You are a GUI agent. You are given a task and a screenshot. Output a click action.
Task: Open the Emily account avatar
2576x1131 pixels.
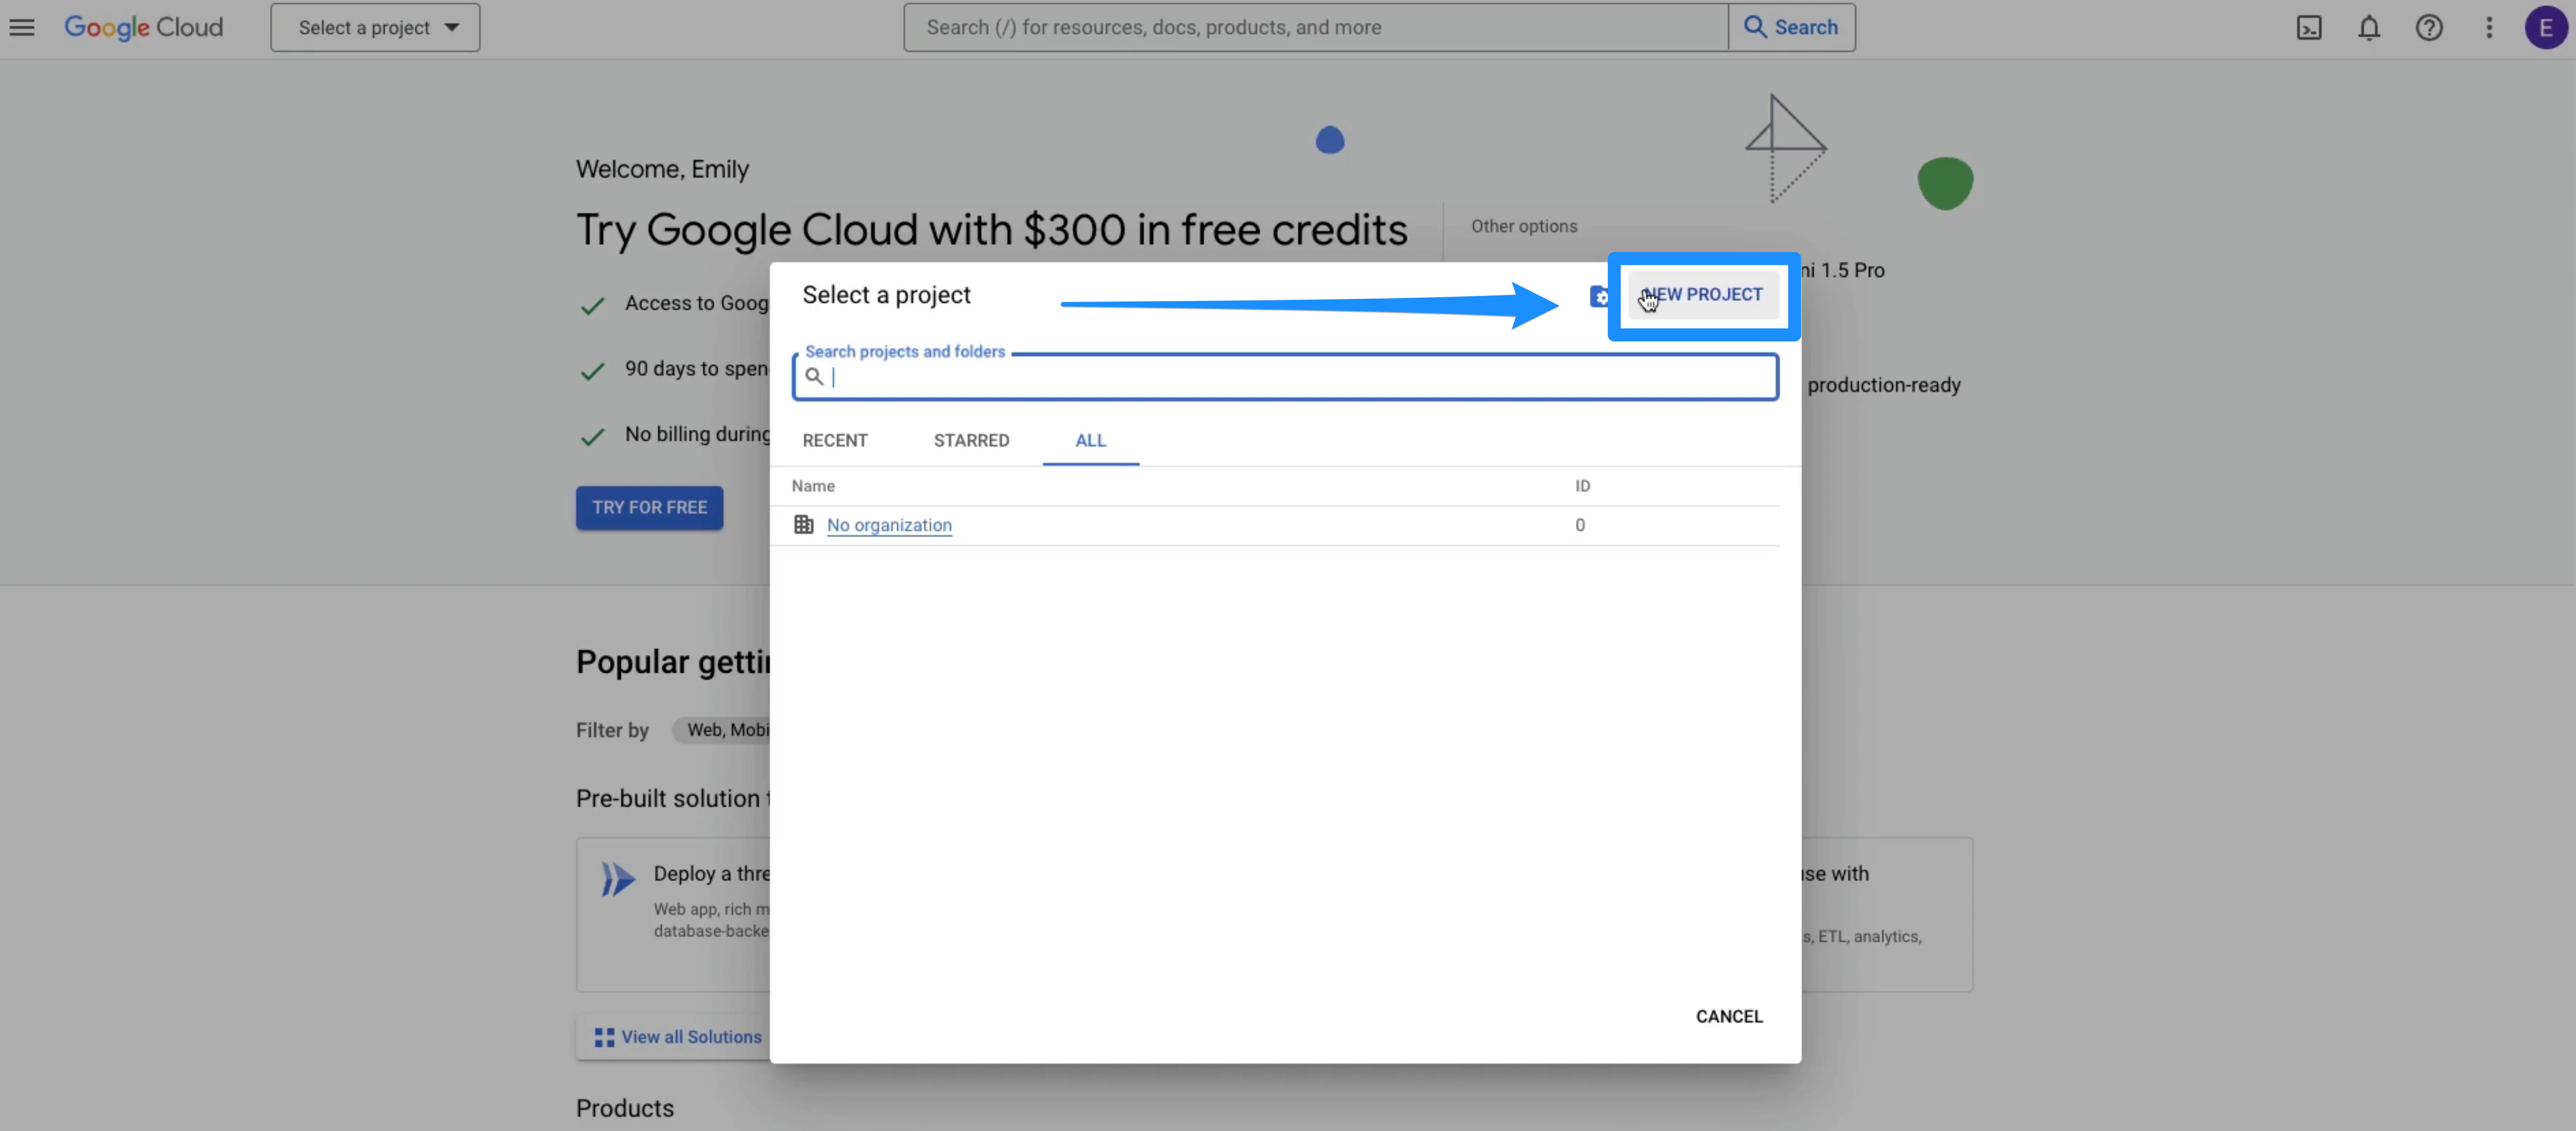(2545, 27)
